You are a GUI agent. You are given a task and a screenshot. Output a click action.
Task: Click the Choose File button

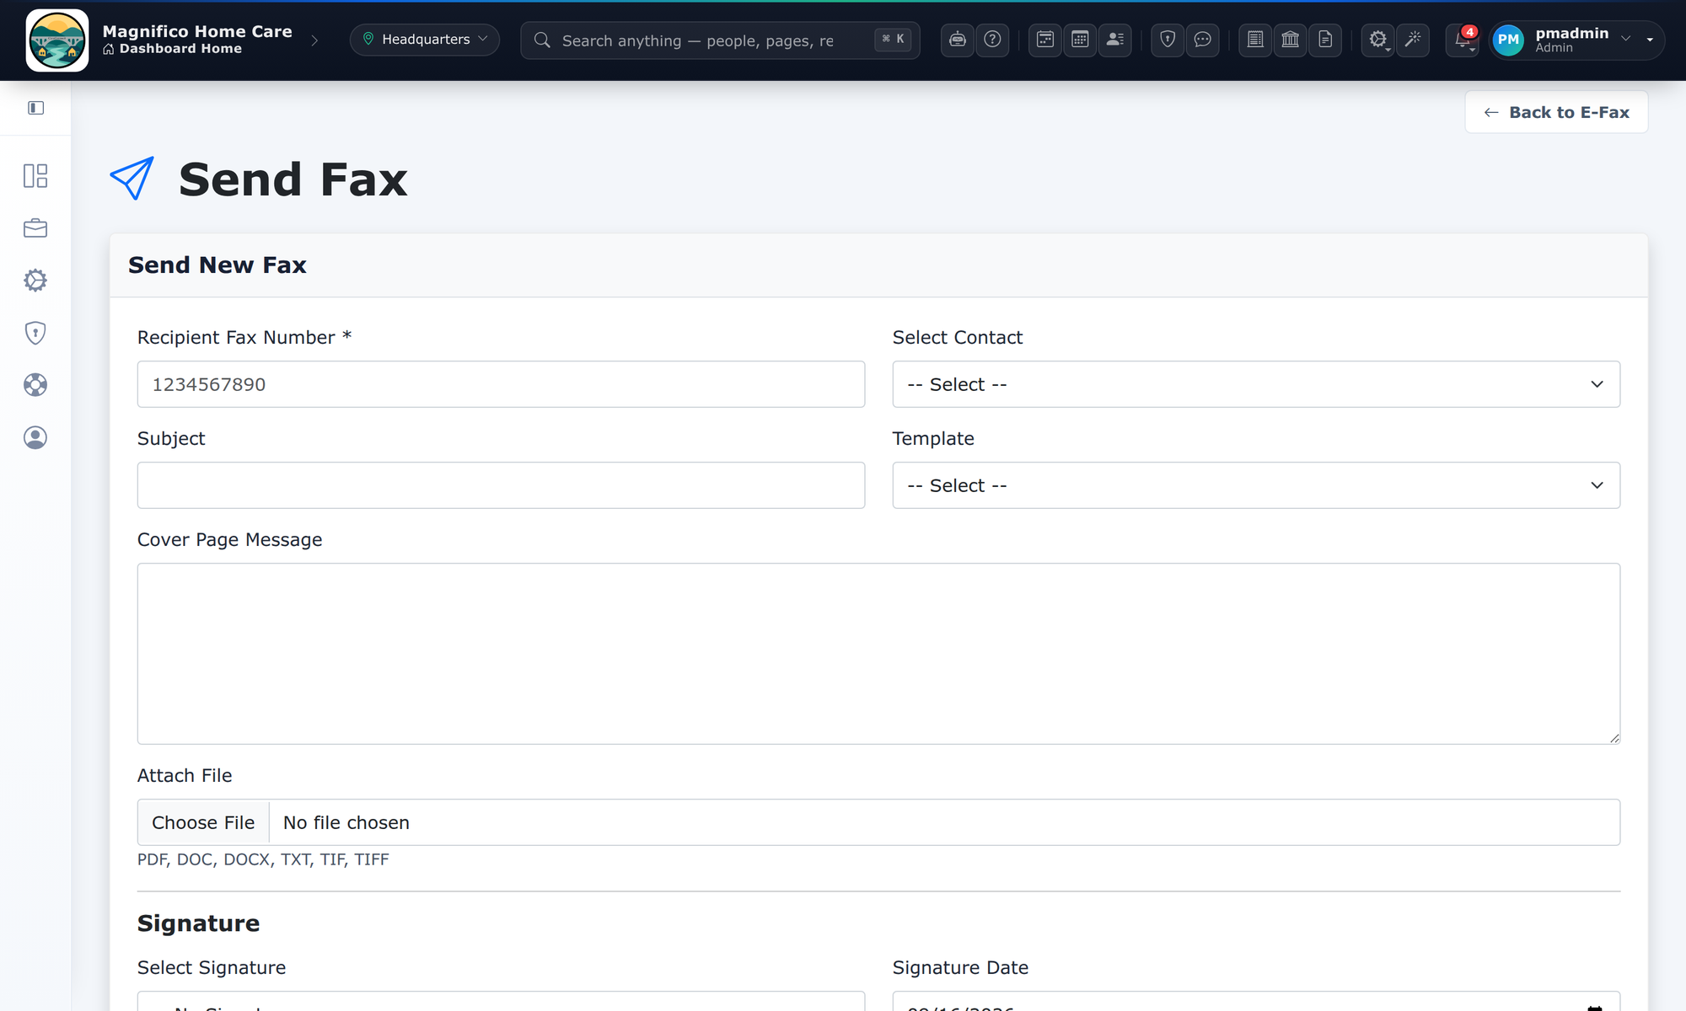(203, 822)
